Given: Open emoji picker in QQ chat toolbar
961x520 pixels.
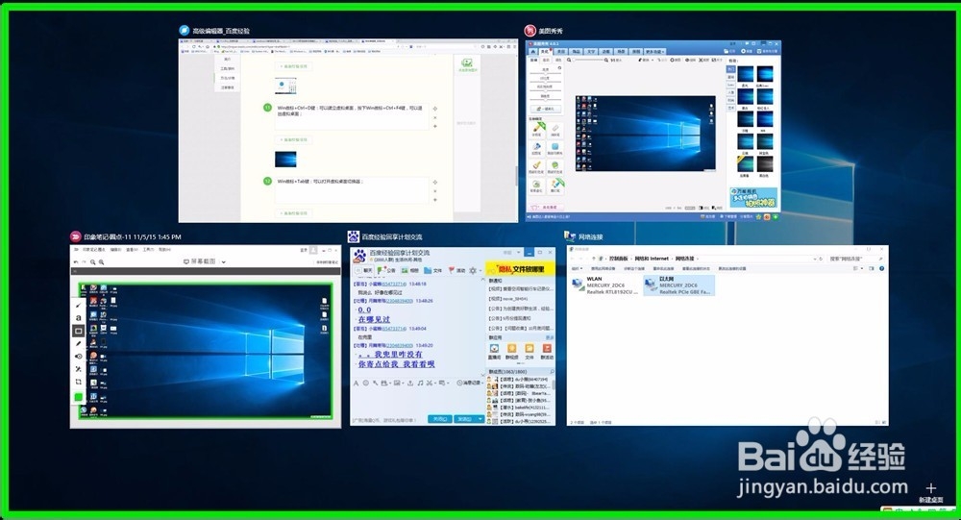Looking at the screenshot, I should pos(366,383).
